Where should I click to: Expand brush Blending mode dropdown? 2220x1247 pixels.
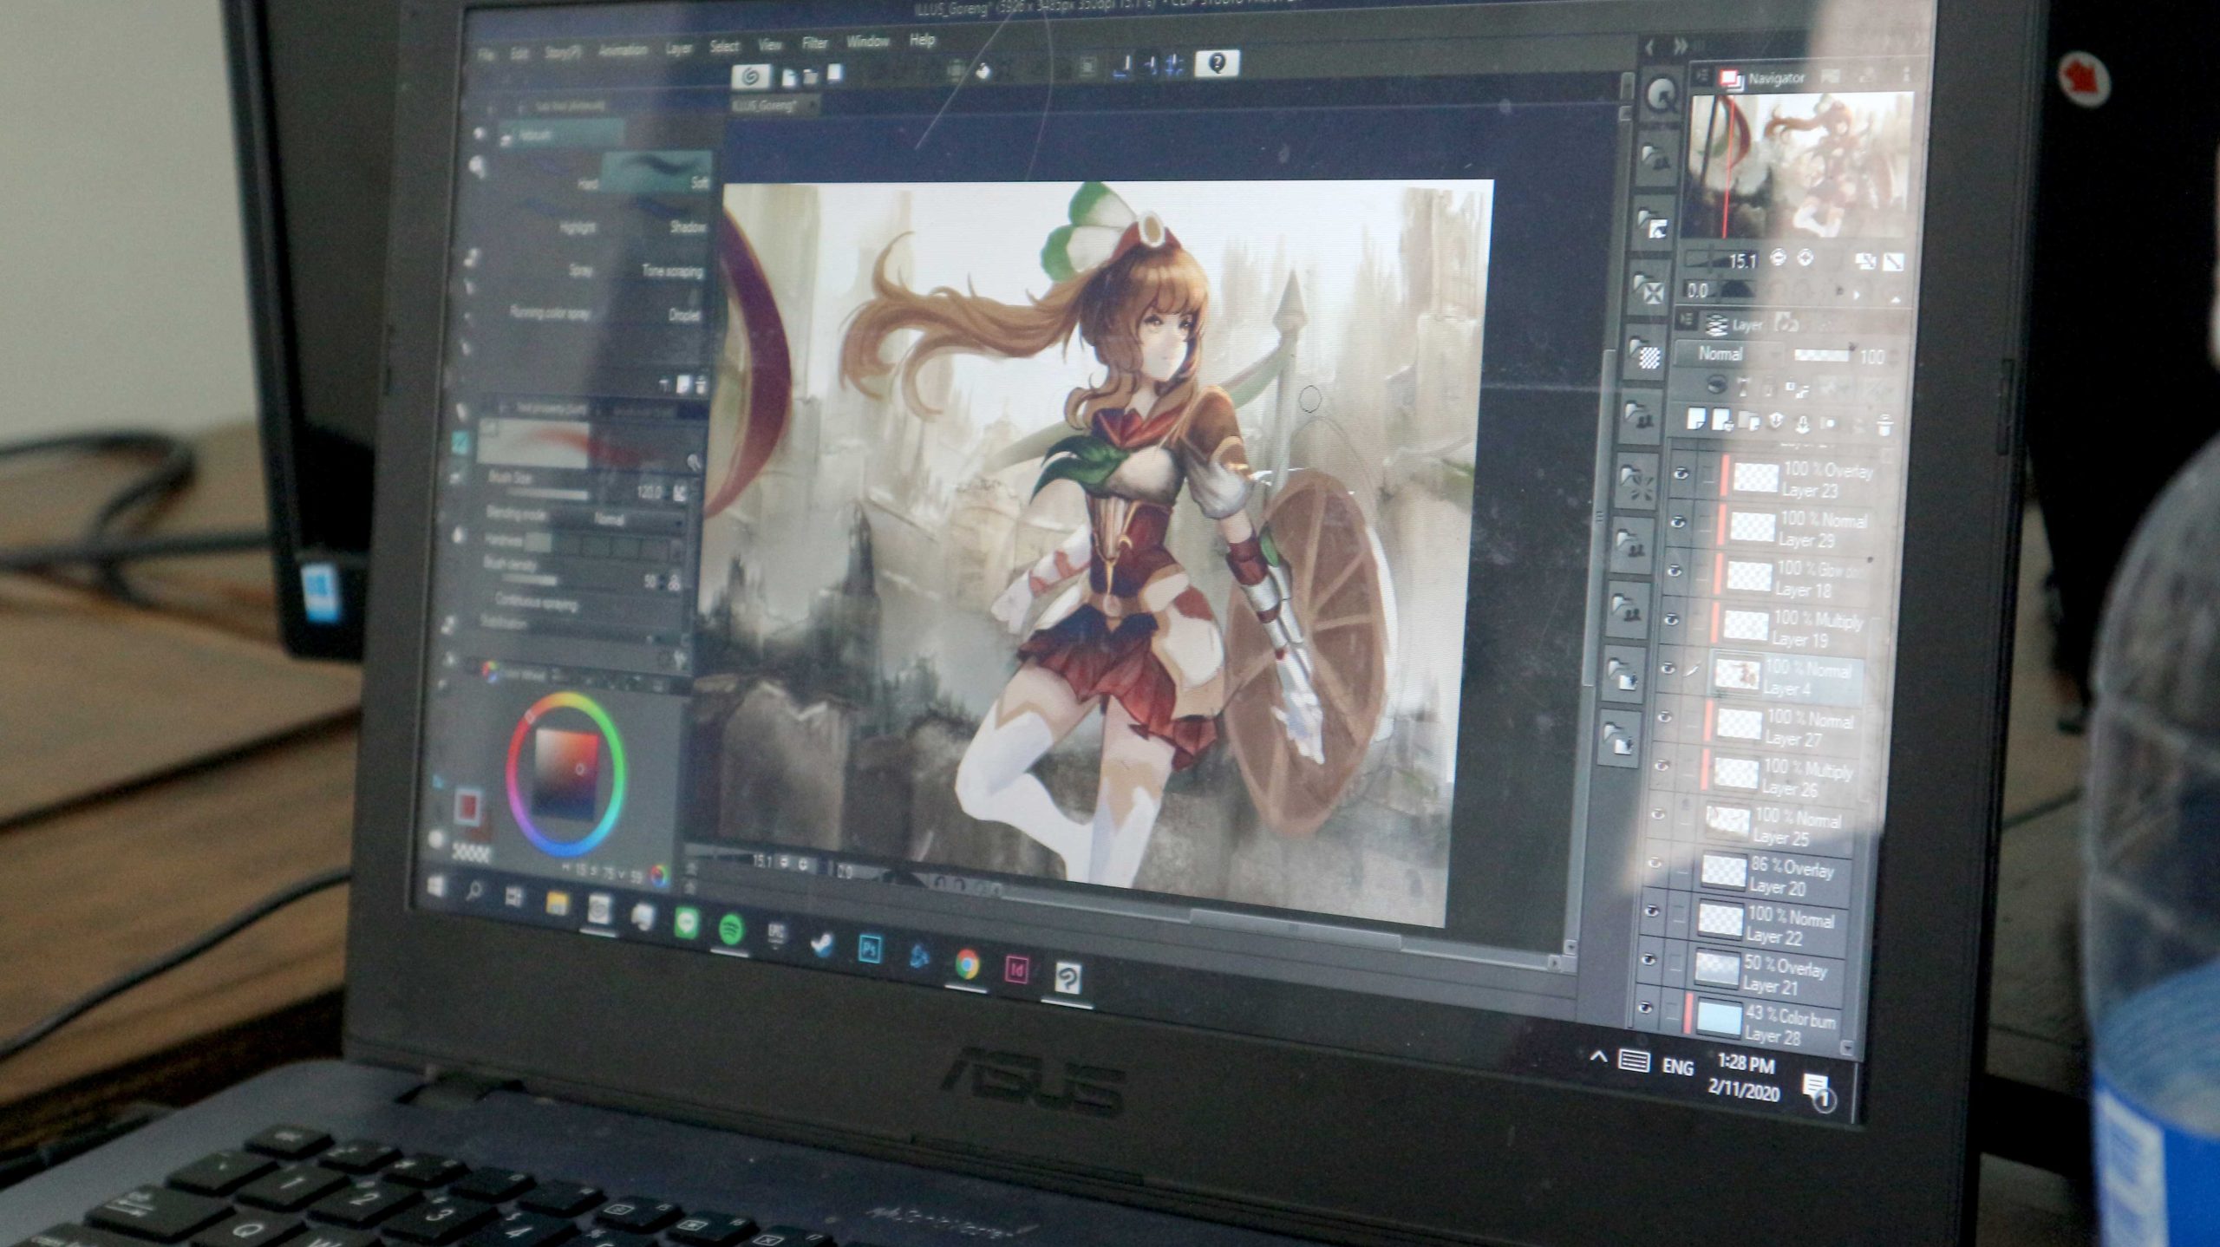pos(637,520)
